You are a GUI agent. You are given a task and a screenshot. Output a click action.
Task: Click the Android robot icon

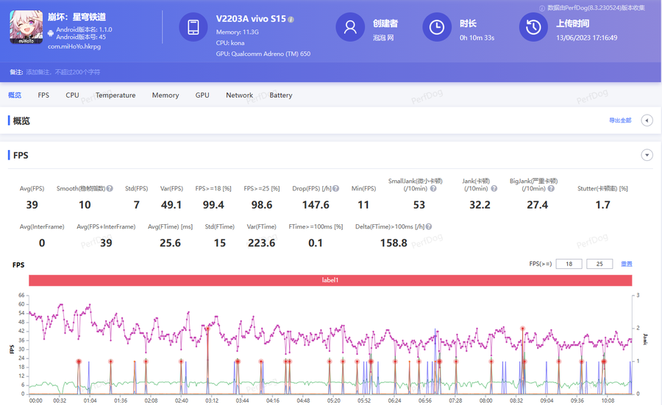(51, 33)
